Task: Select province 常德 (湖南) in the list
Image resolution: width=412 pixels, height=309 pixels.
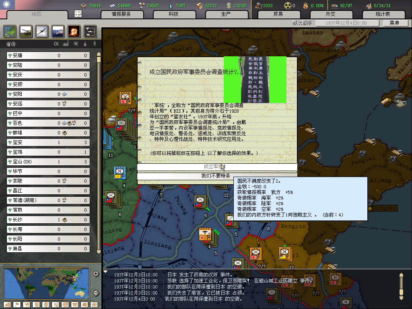Action: coord(48,200)
